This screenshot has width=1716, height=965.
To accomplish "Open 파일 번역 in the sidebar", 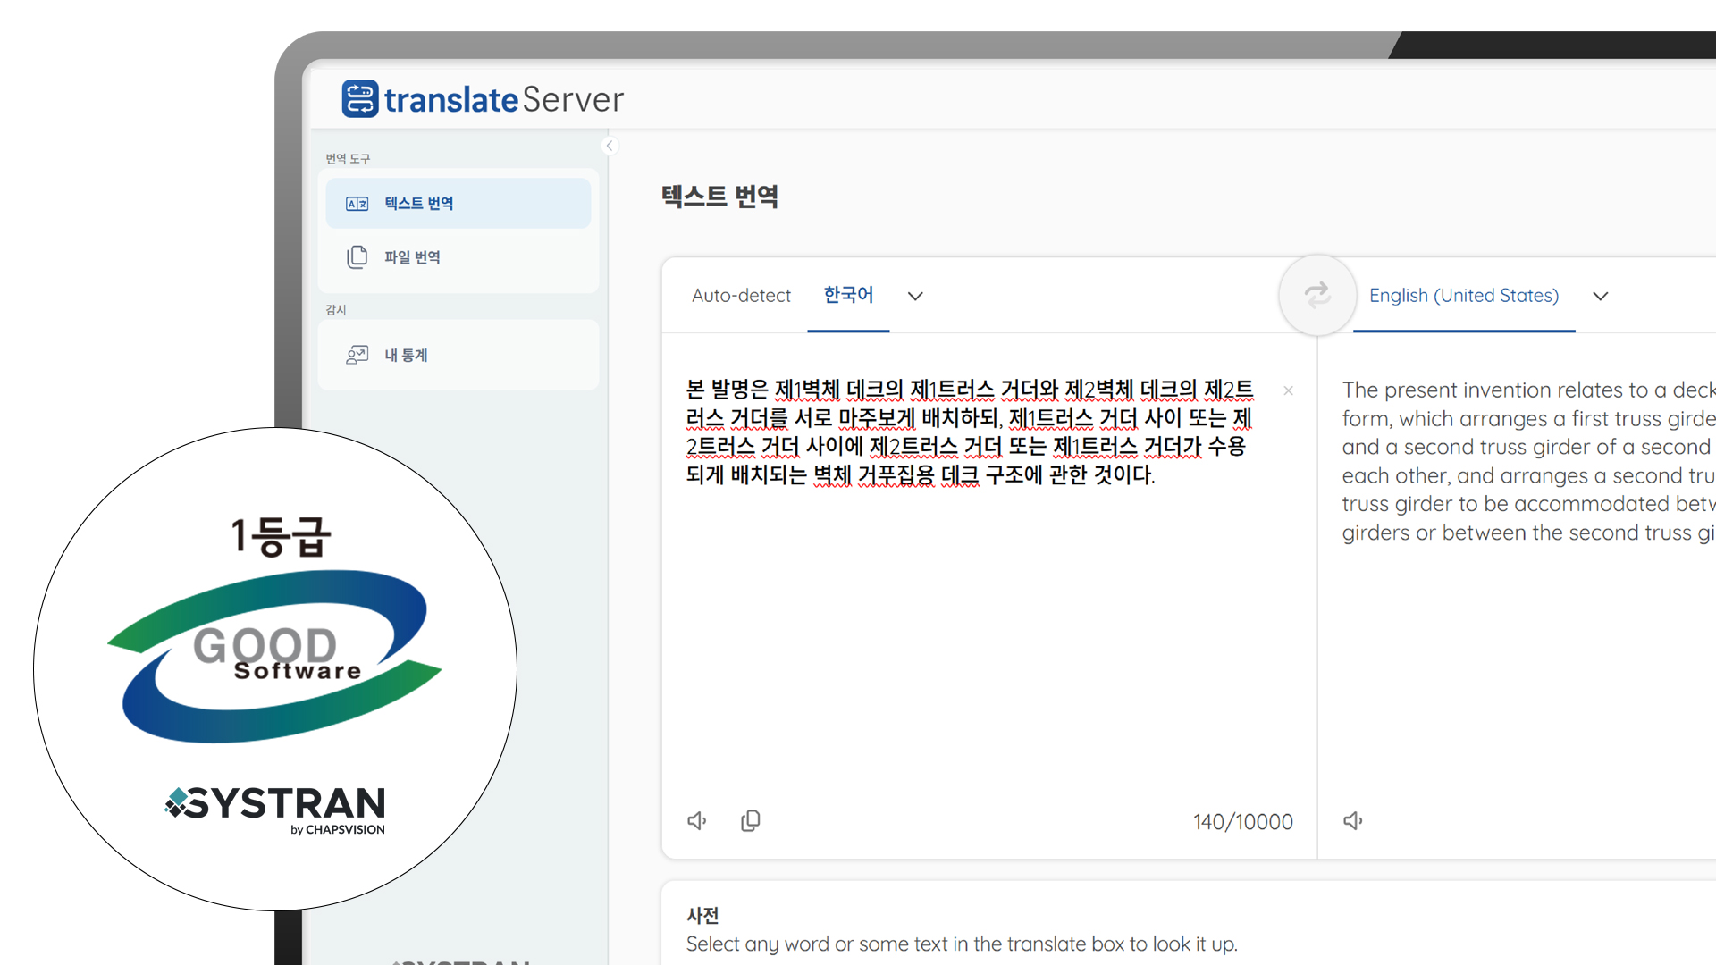I will (x=412, y=257).
